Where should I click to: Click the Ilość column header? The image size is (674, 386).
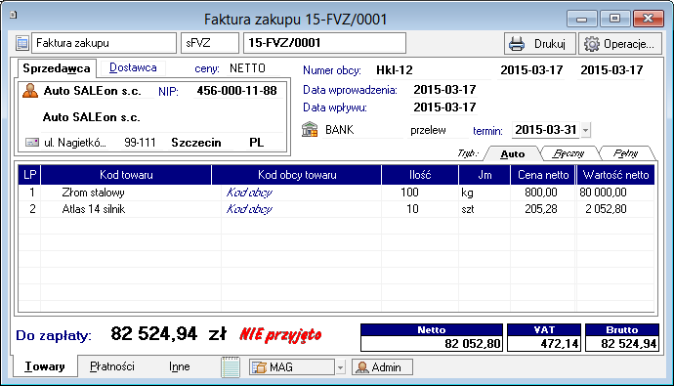click(420, 175)
